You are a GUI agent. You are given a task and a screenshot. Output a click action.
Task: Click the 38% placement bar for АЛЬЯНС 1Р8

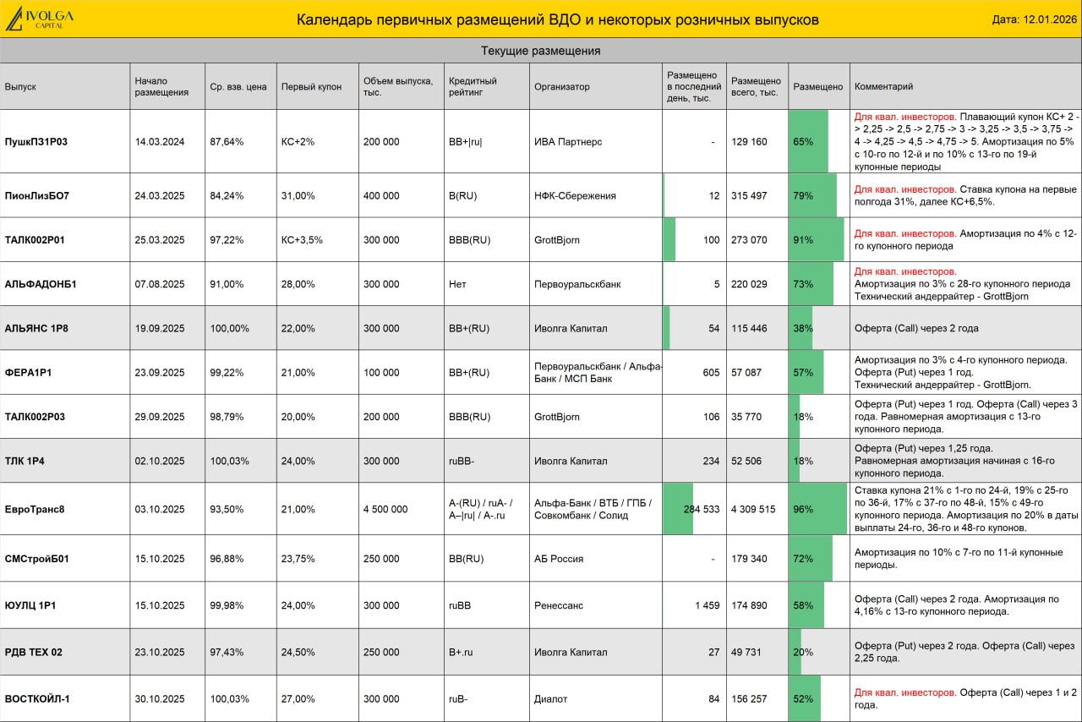[801, 328]
